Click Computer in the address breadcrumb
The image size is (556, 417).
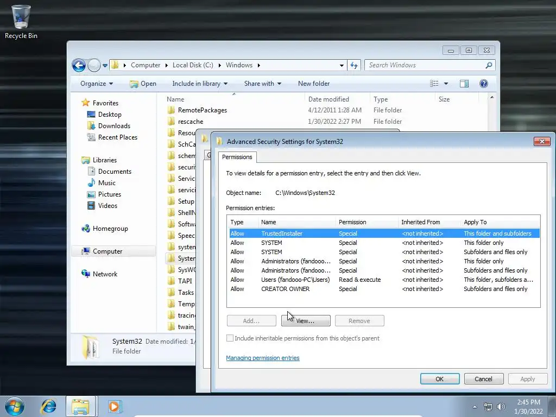[146, 65]
